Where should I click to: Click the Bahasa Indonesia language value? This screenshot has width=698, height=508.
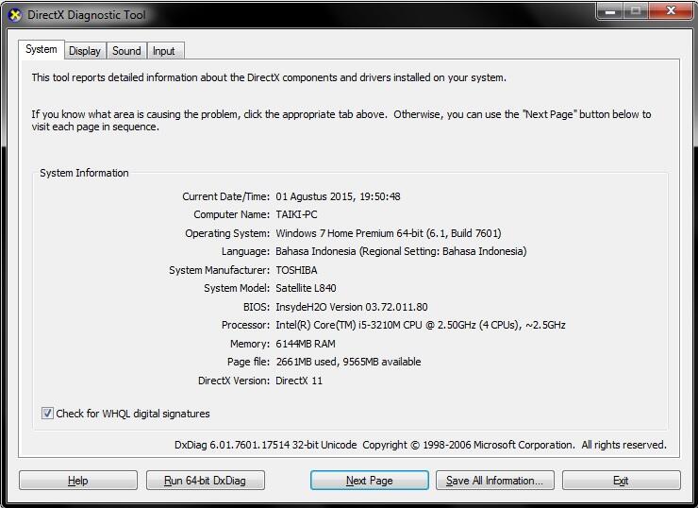click(401, 251)
